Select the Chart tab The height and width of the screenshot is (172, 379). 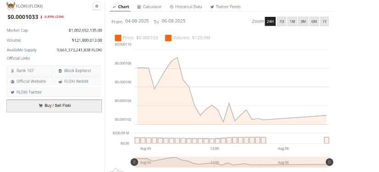[x=121, y=7]
